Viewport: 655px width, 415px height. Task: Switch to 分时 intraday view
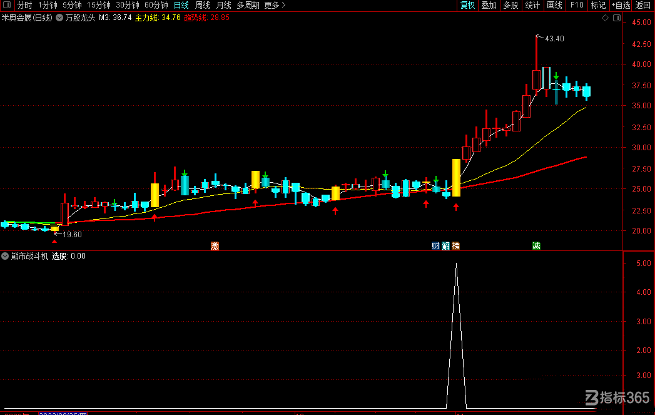pyautogui.click(x=24, y=5)
